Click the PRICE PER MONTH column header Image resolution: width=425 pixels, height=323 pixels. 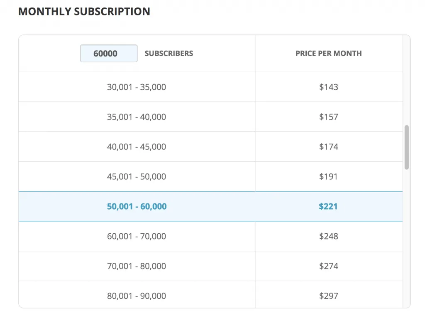click(329, 54)
